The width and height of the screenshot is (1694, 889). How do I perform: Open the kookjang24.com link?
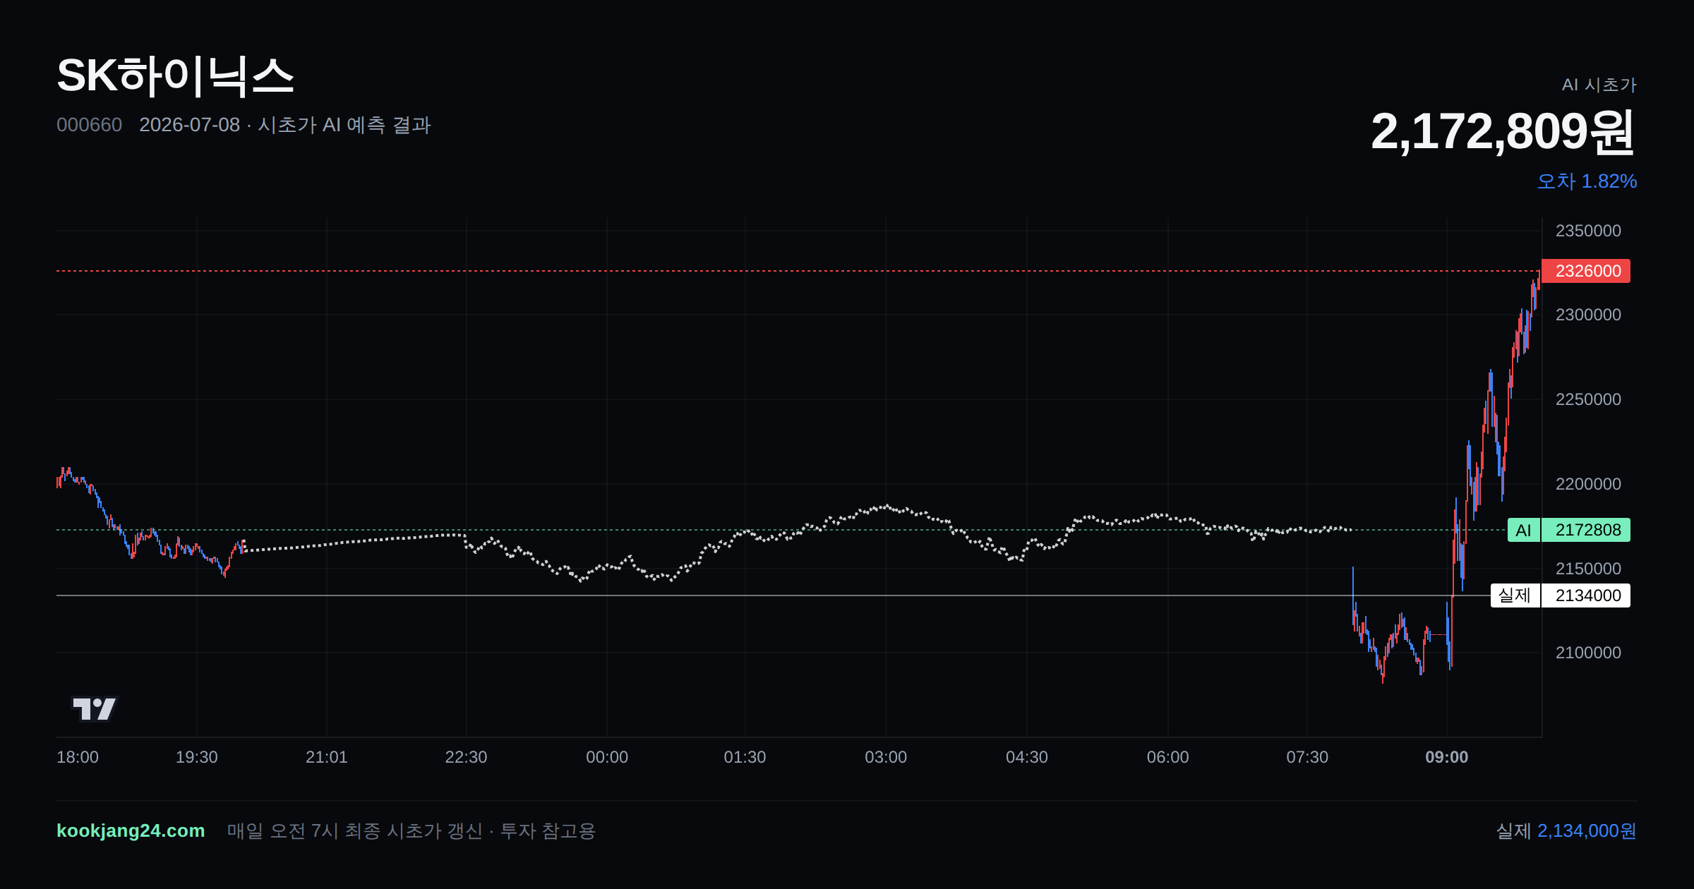(x=131, y=830)
